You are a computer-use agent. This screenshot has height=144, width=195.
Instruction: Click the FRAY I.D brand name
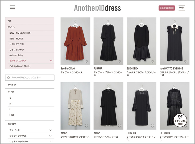tap(131, 133)
